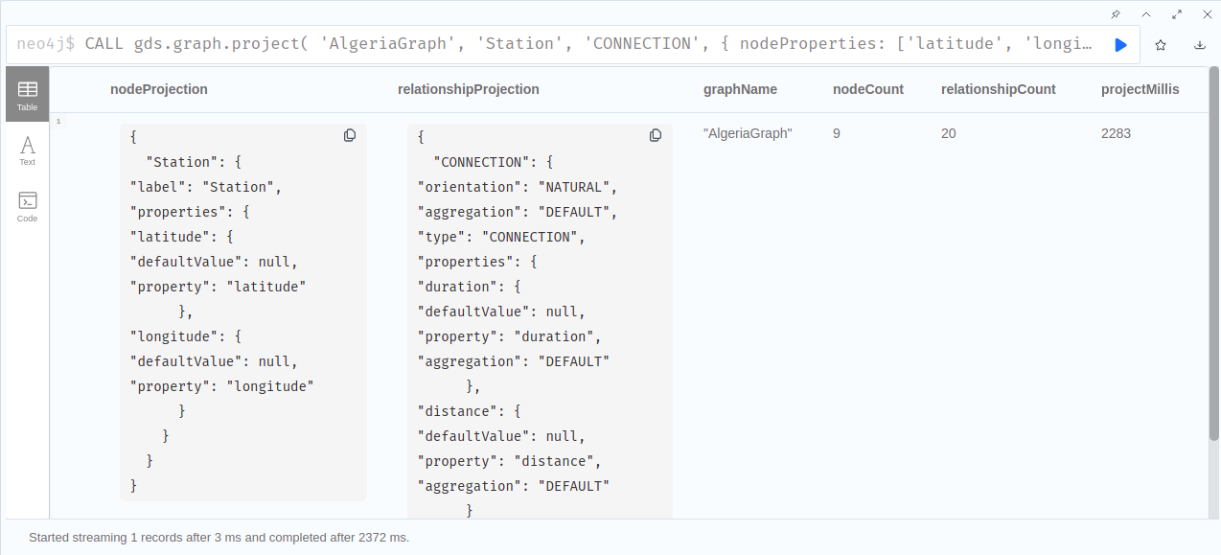Viewport: 1221px width, 555px height.
Task: Copy the nodeProjection JSON to clipboard
Action: tap(349, 135)
